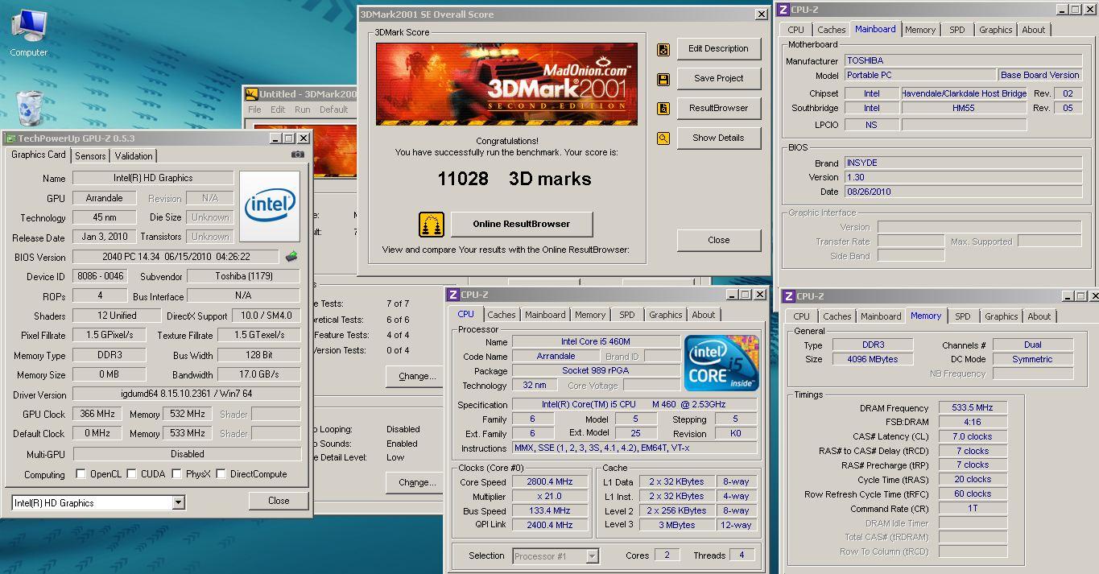1099x574 pixels.
Task: Enable the CUDA checkbox
Action: coord(131,473)
